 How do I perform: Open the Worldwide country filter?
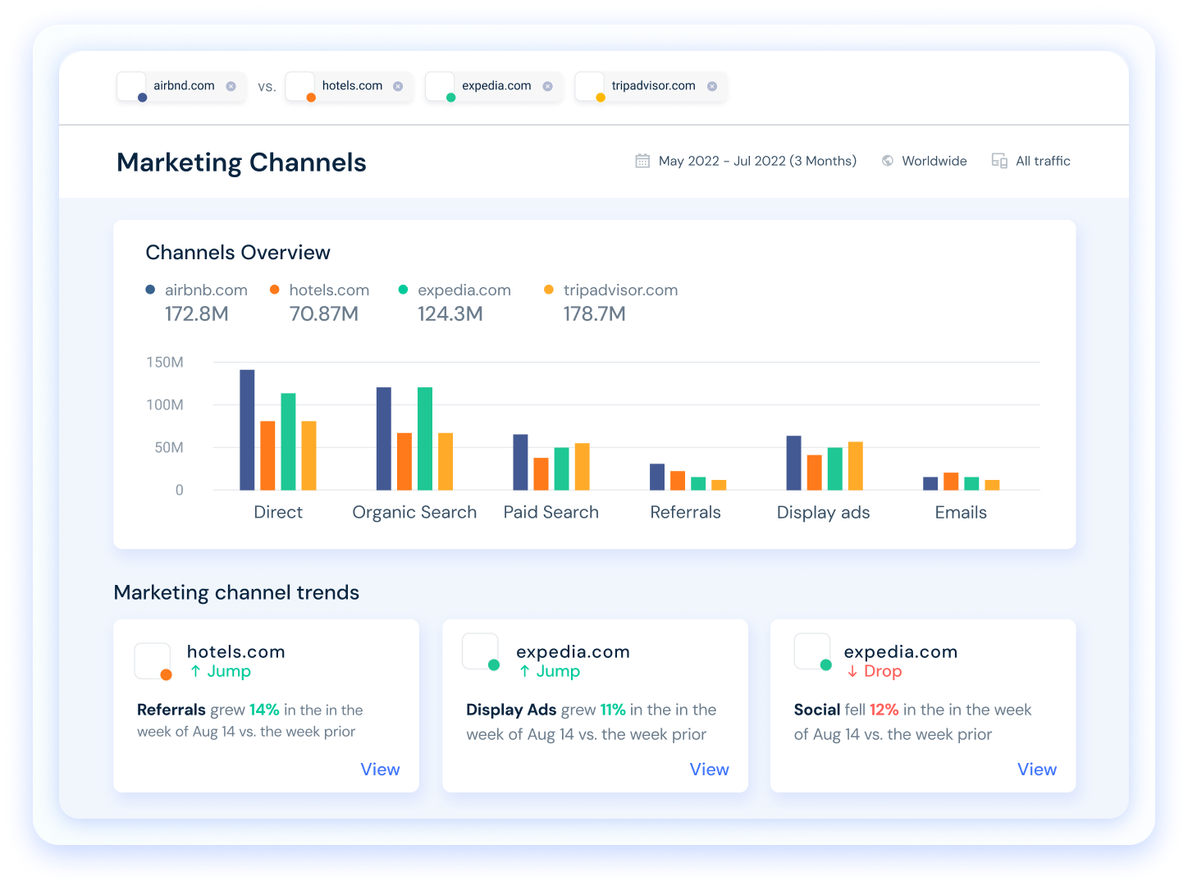point(925,161)
